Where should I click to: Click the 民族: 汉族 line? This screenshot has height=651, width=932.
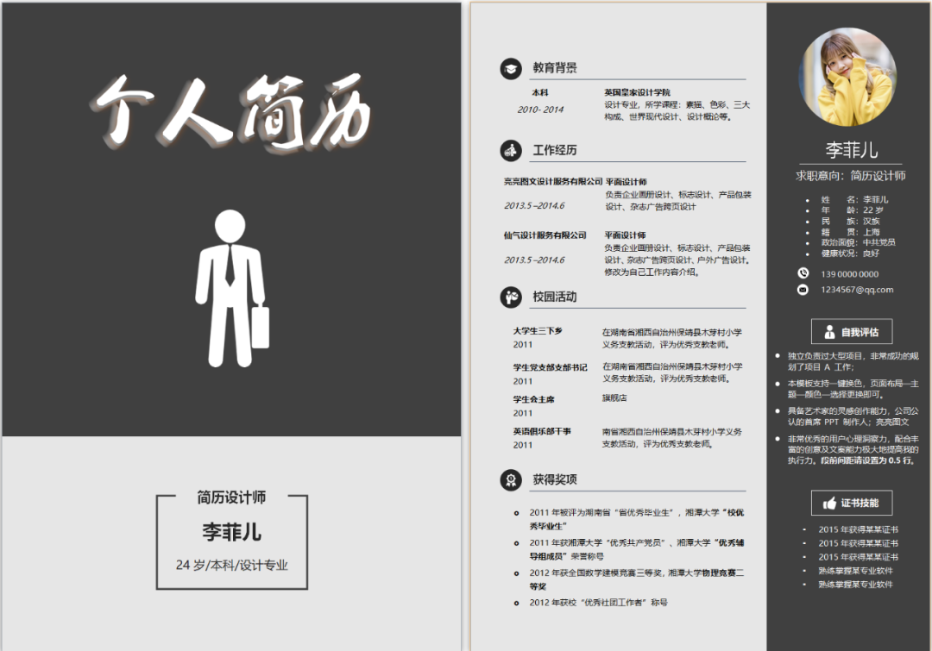point(851,221)
